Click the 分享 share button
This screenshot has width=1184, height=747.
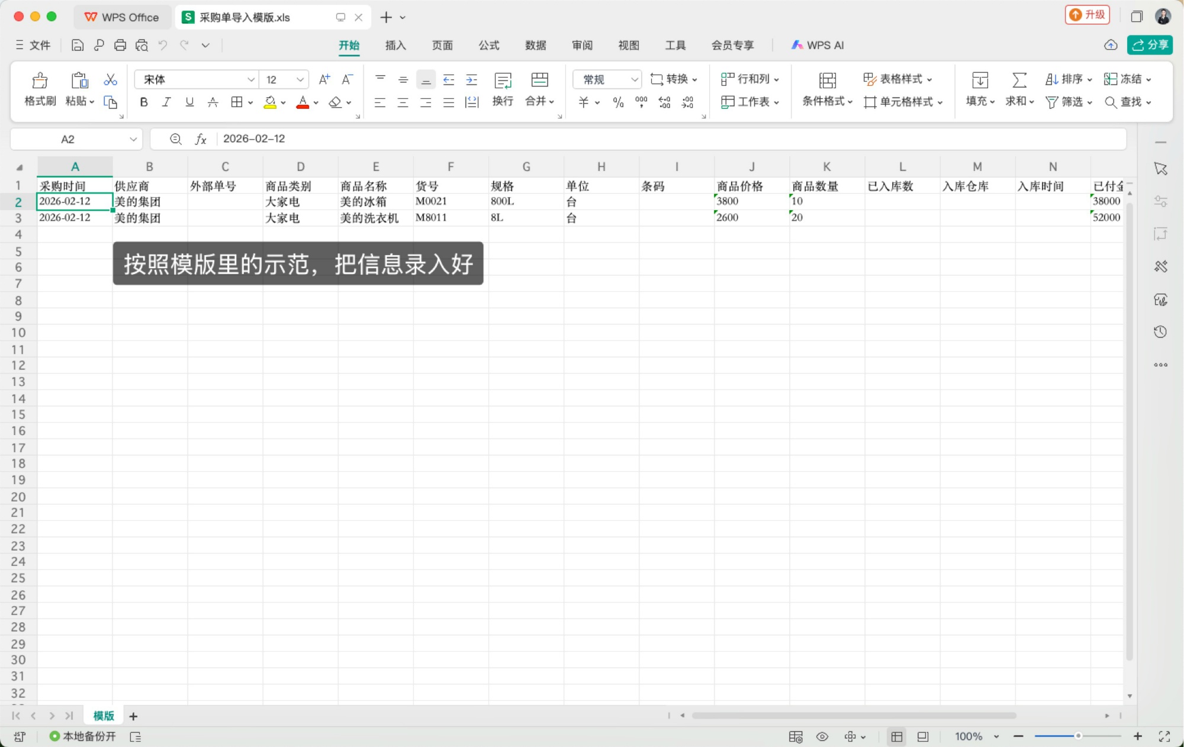tap(1150, 45)
